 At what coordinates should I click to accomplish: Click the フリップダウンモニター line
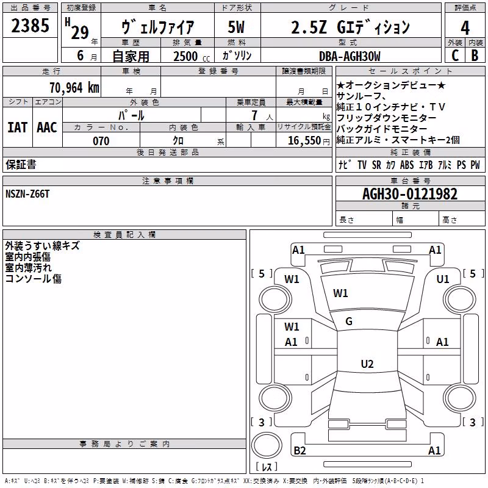coord(387,118)
